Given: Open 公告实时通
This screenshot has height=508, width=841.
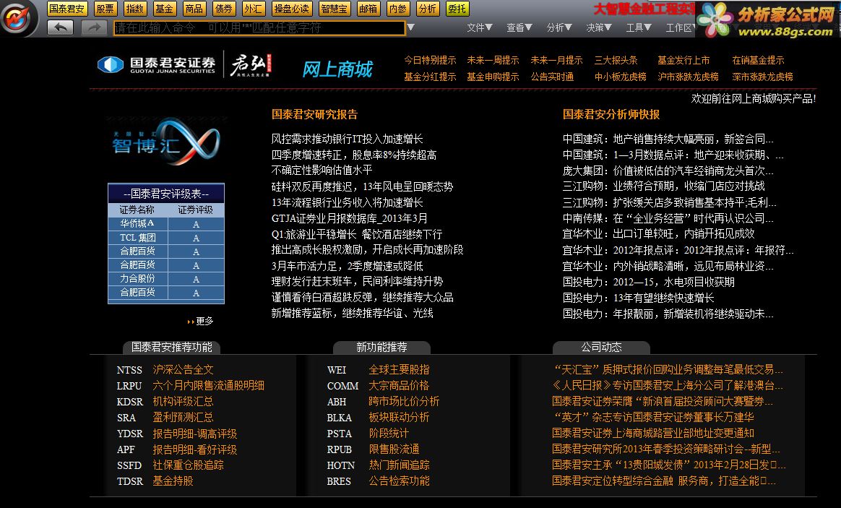Looking at the screenshot, I should pos(552,77).
